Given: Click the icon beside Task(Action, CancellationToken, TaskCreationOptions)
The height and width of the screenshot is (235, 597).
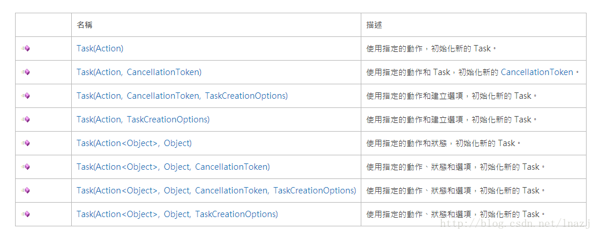Looking at the screenshot, I should click(25, 96).
